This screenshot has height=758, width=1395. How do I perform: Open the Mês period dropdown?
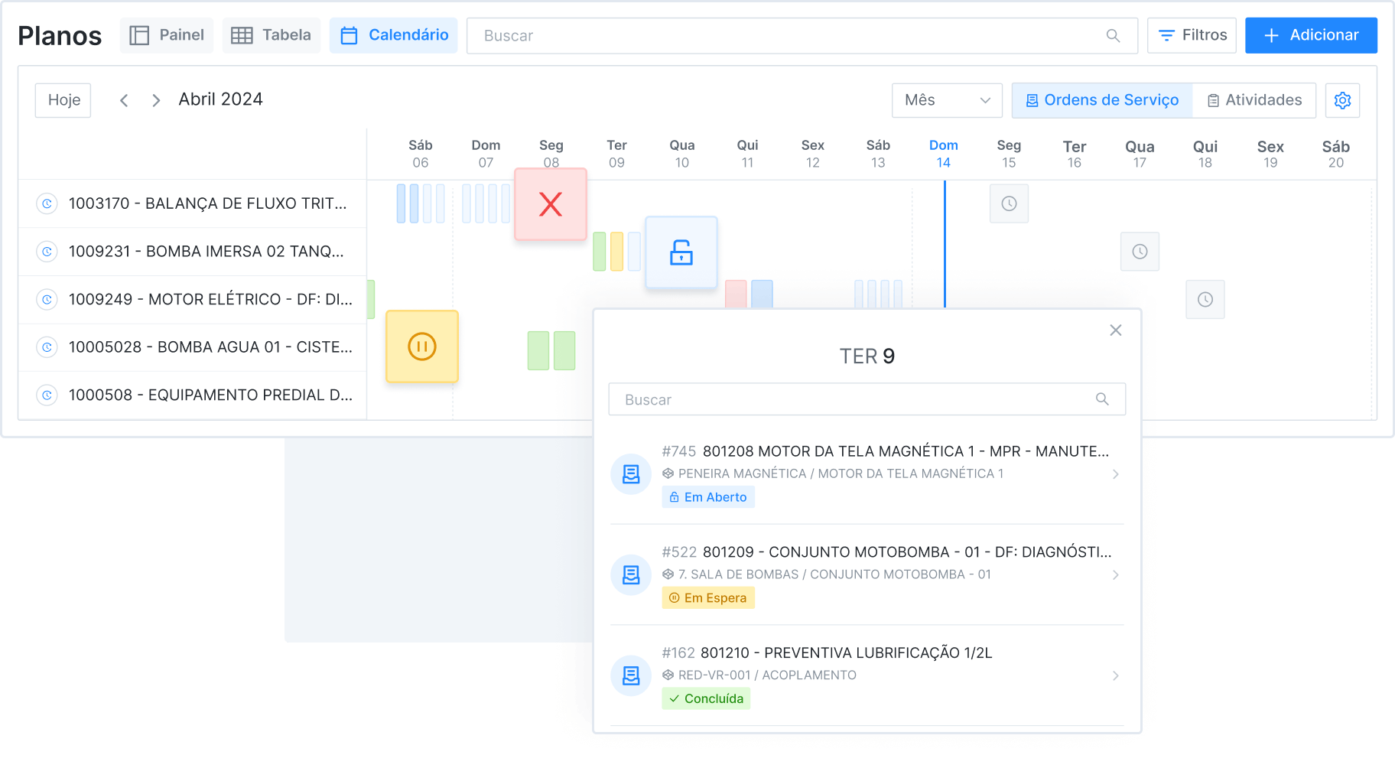coord(947,100)
